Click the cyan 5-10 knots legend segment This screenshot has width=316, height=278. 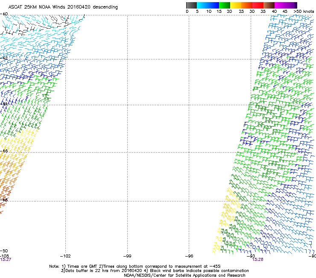pos(202,5)
